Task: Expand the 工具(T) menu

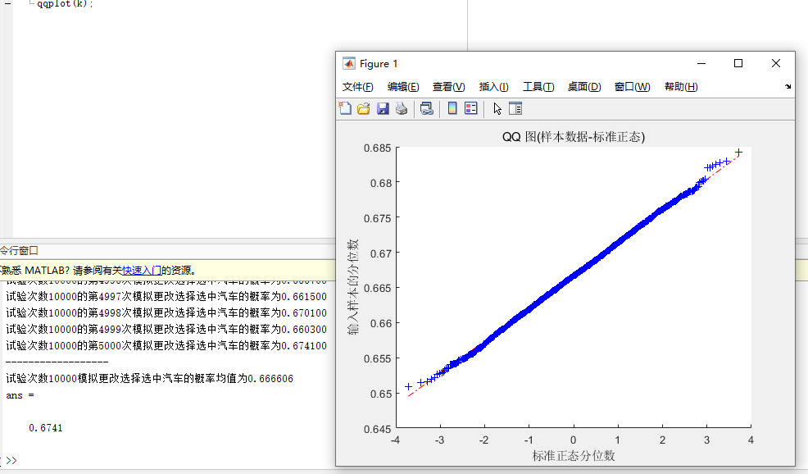Action: (x=538, y=87)
